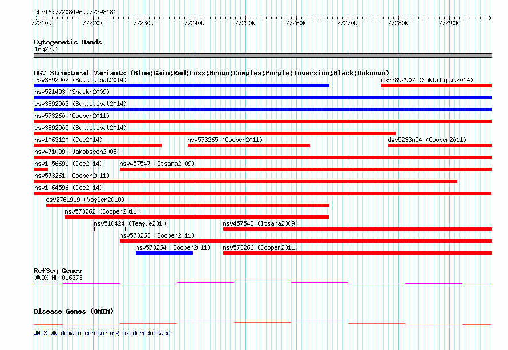This screenshot has height=350, width=508.
Task: Click the short nsv1056691 red bar
Action: (x=41, y=169)
